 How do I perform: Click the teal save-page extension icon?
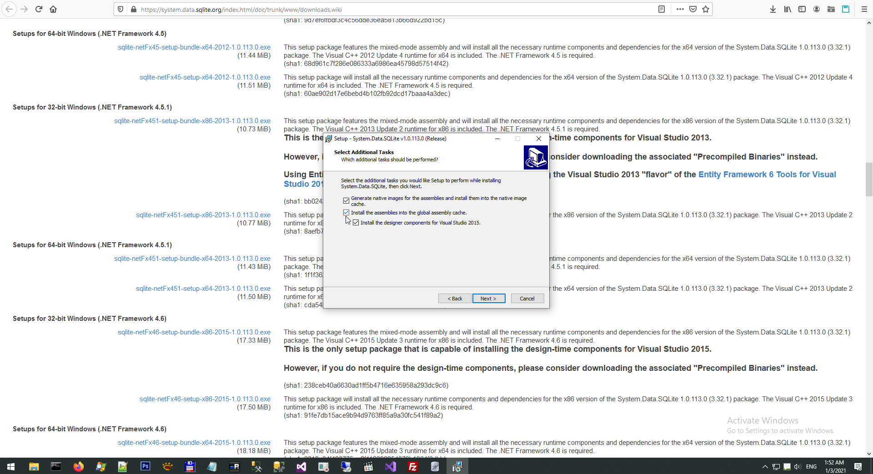pyautogui.click(x=846, y=9)
